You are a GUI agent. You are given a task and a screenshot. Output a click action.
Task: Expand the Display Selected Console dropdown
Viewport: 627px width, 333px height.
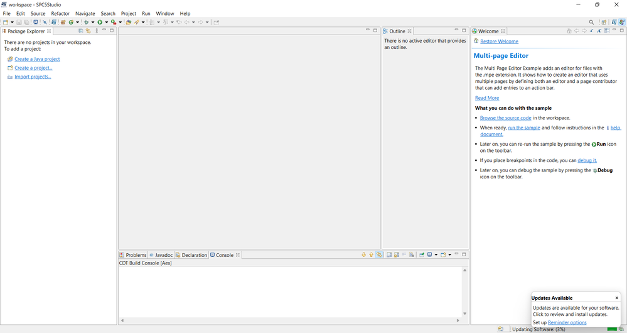click(x=436, y=254)
